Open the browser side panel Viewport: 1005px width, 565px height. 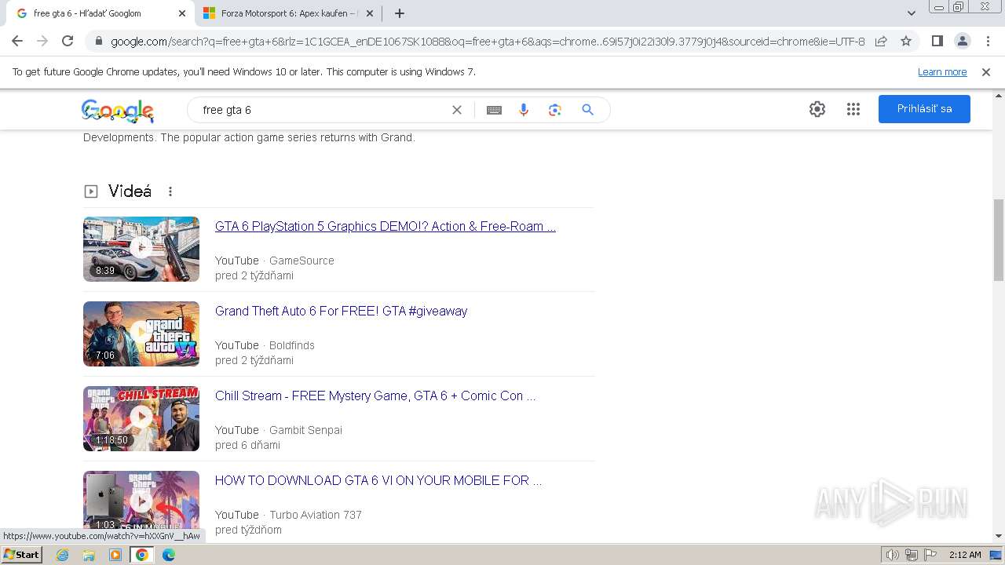[x=937, y=41]
